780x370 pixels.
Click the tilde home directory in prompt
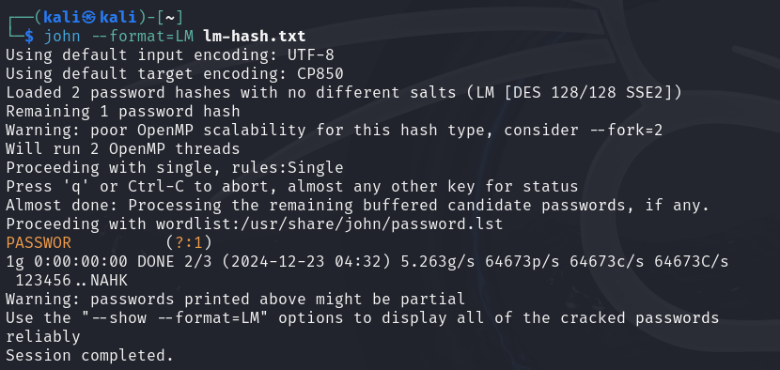coord(170,18)
